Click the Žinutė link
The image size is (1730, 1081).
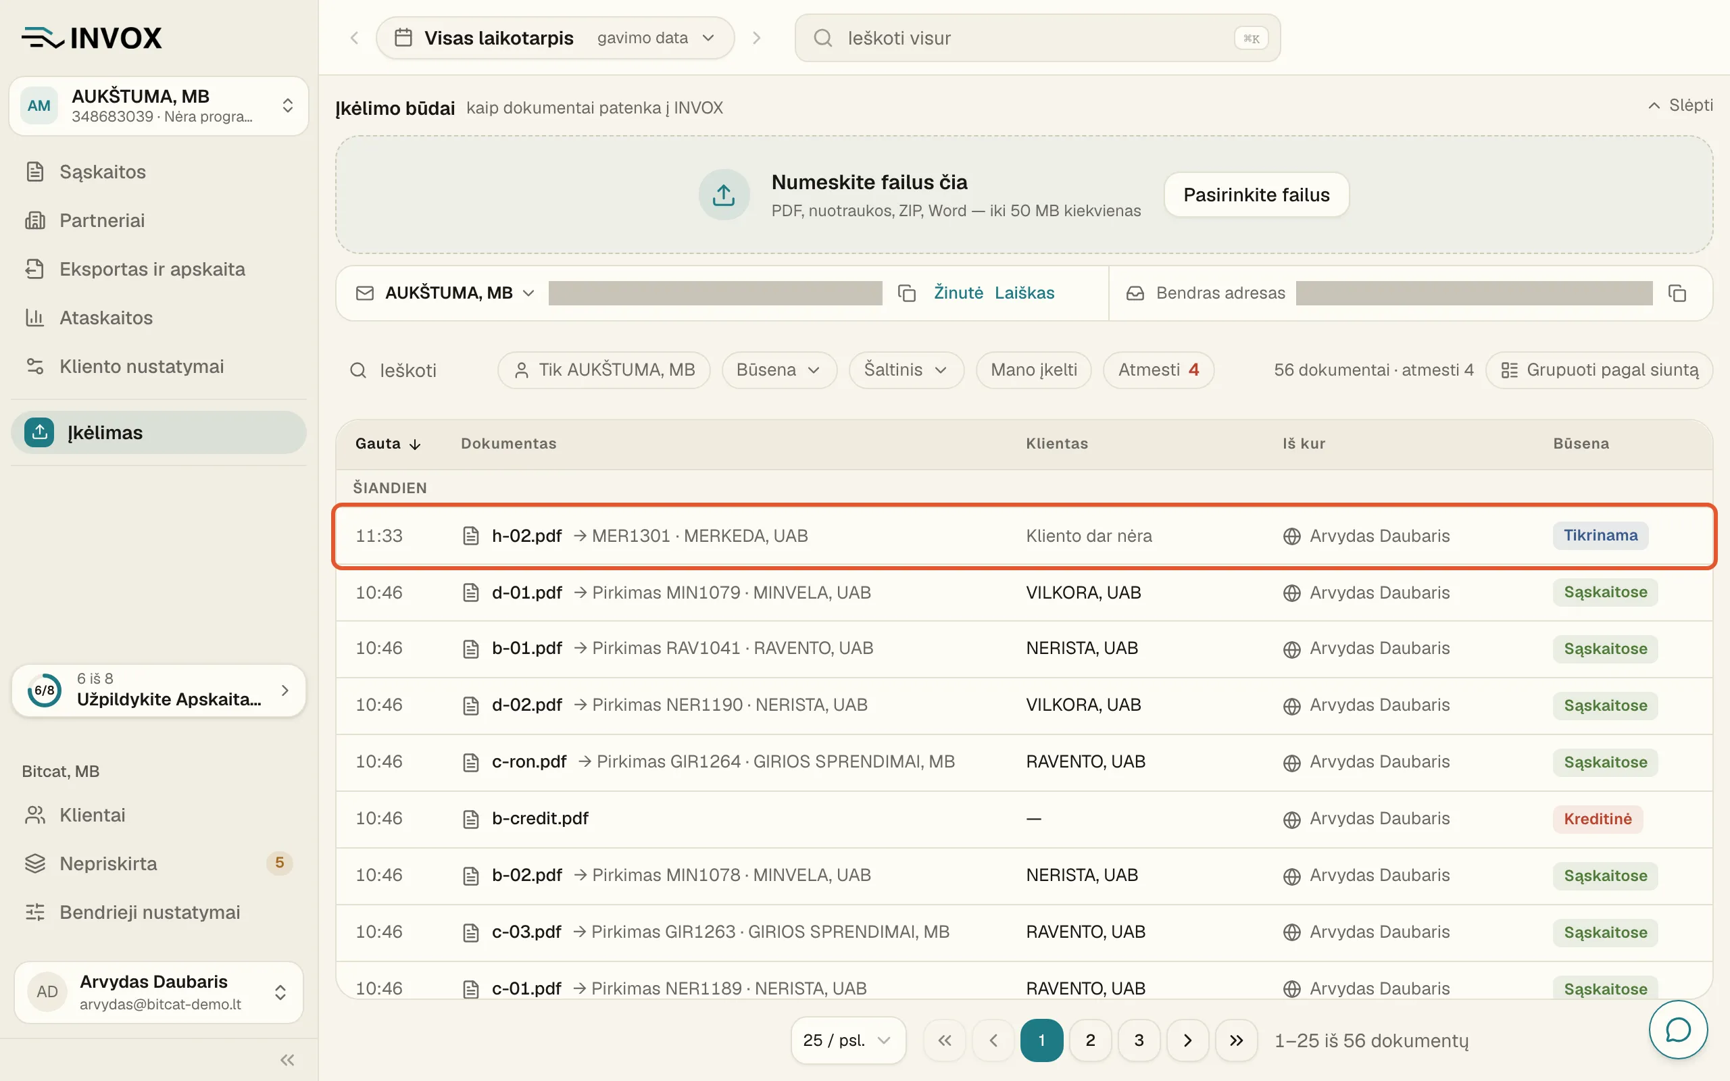click(958, 293)
